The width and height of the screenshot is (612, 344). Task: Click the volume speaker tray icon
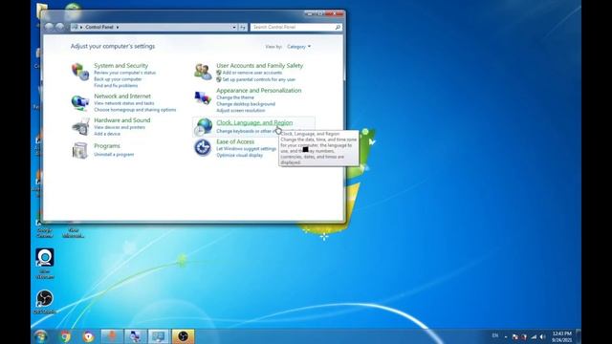click(x=542, y=336)
